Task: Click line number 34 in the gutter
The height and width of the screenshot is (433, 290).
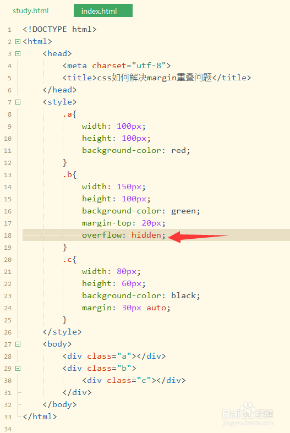Action: point(8,429)
